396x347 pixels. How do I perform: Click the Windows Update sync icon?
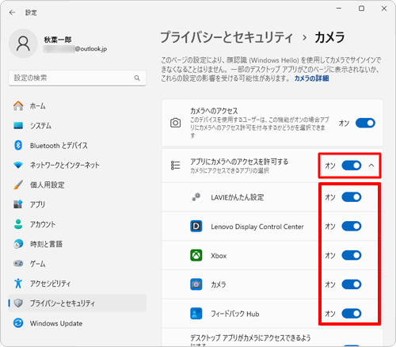(18, 323)
